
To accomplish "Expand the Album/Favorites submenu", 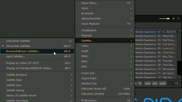I will tap(105, 19).
